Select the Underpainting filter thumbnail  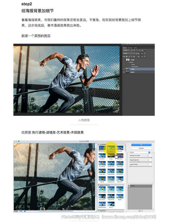coord(111,178)
